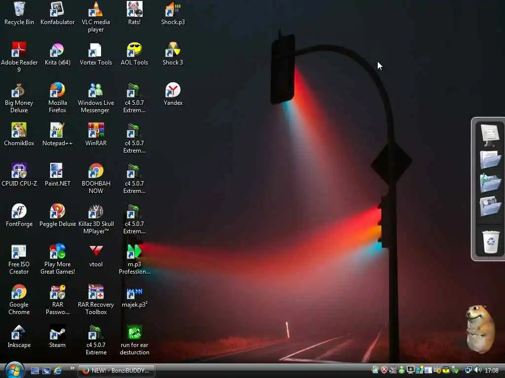Switch to NEW! - BonziBUDDY taskbar window

point(116,371)
